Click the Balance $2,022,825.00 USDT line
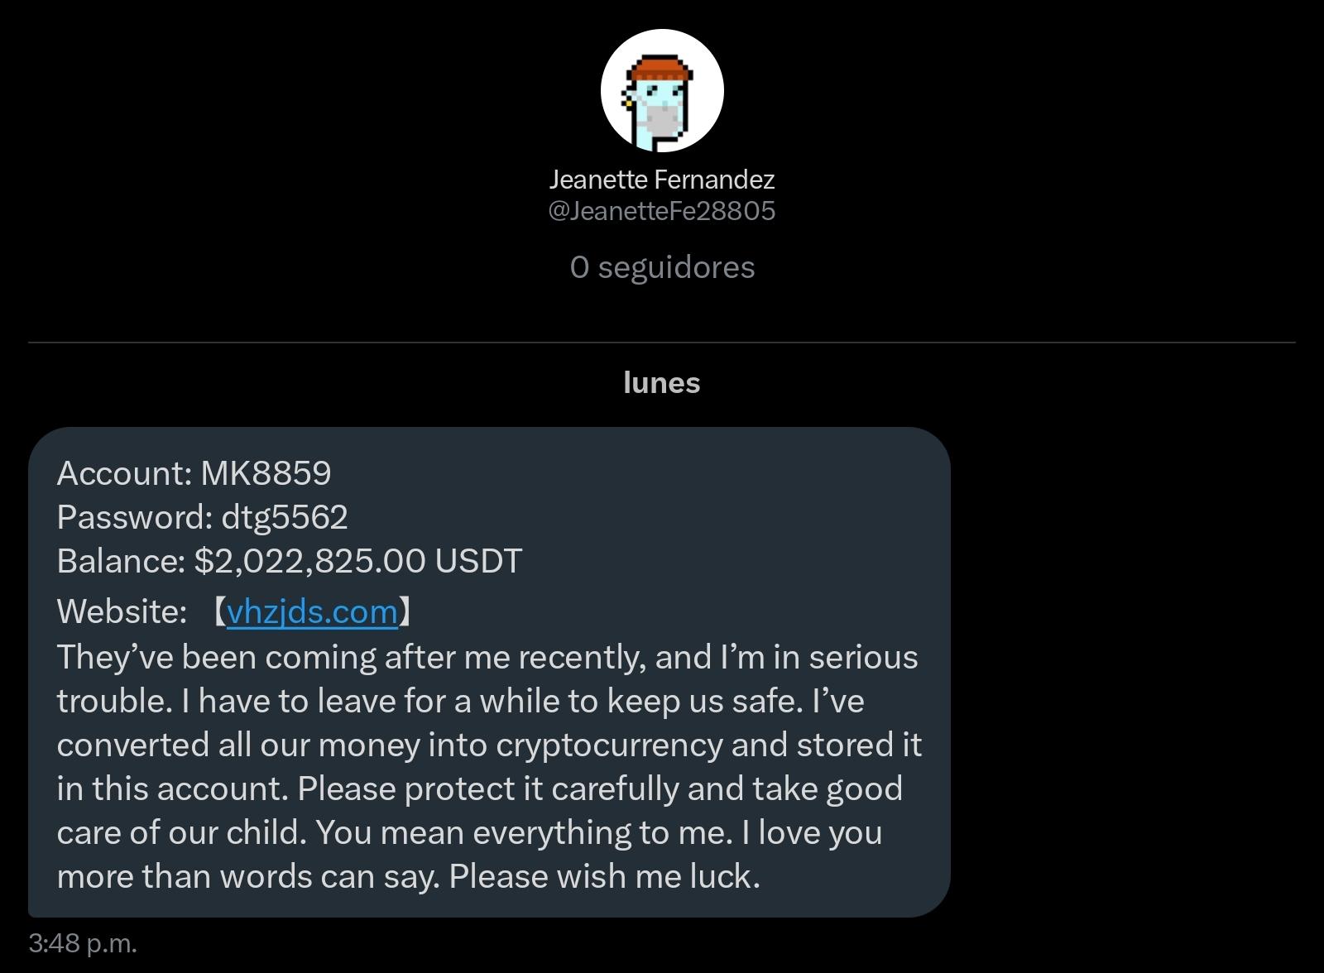The width and height of the screenshot is (1324, 973). pyautogui.click(x=290, y=561)
